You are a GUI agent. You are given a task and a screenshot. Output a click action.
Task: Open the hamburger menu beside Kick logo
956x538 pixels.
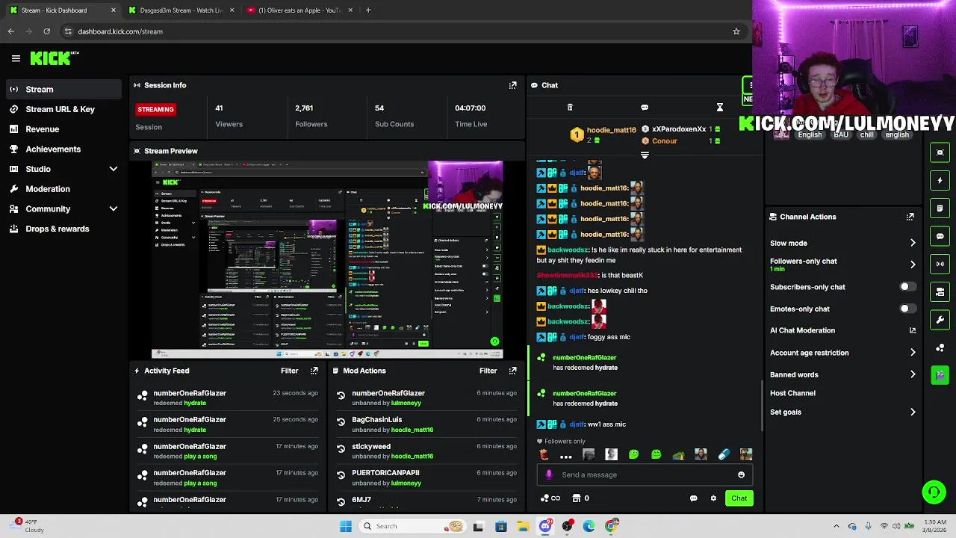click(x=16, y=58)
